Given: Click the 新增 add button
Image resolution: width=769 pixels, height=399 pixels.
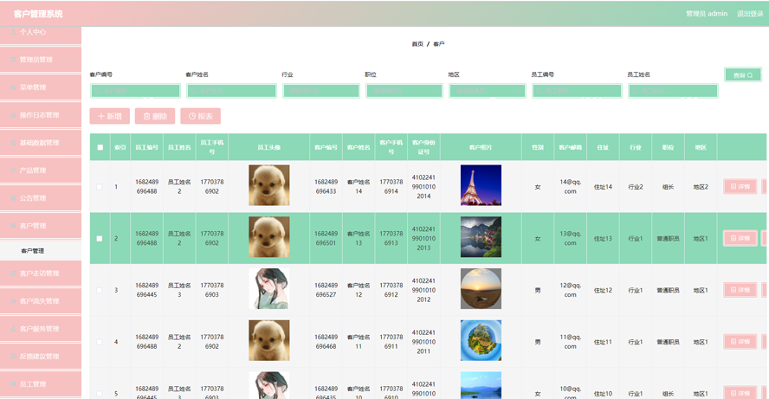Looking at the screenshot, I should pos(110,116).
